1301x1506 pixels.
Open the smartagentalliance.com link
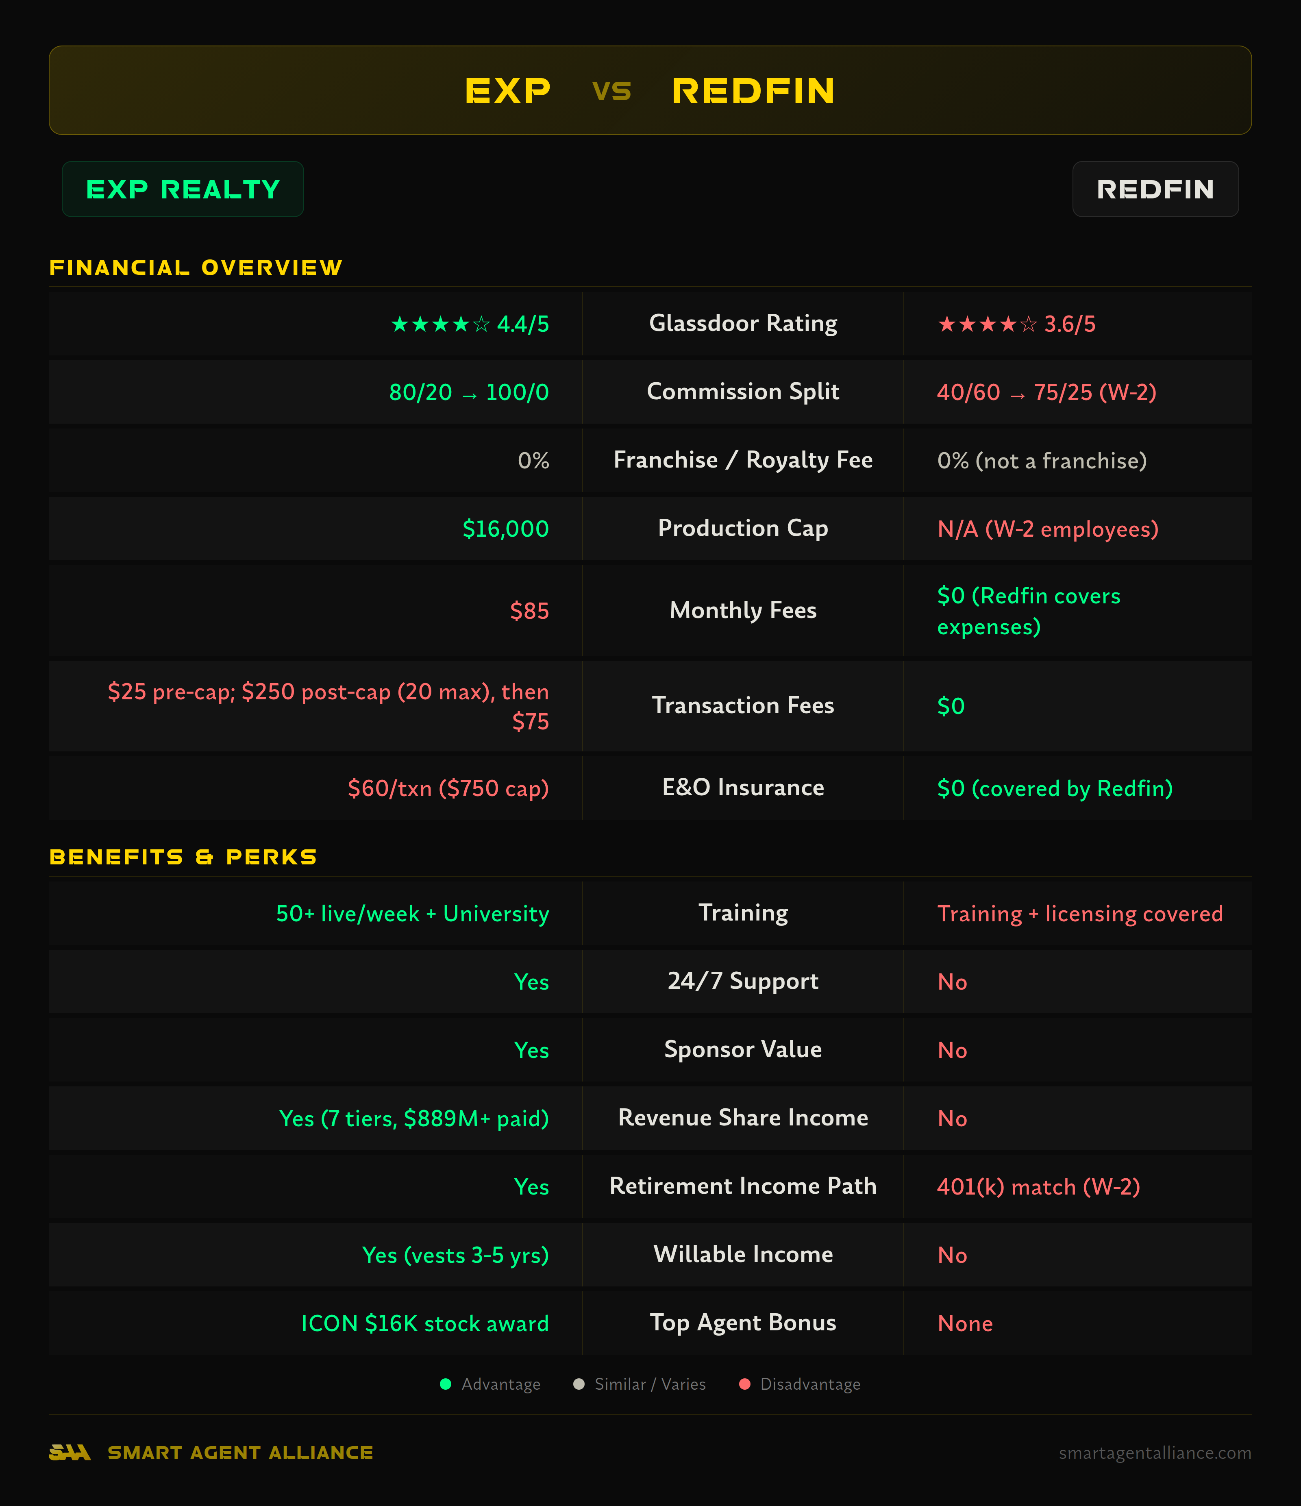coord(1154,1453)
